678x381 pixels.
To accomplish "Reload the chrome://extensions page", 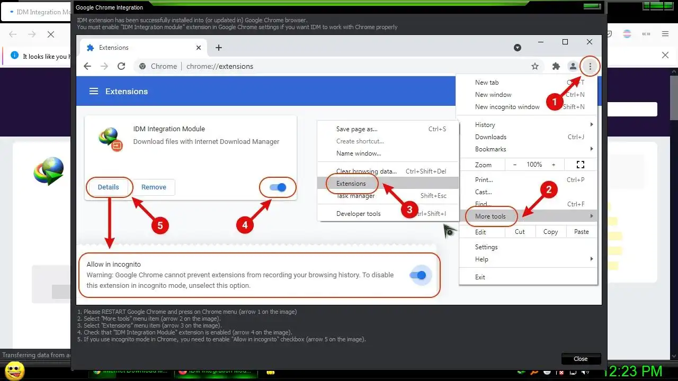I will [121, 66].
